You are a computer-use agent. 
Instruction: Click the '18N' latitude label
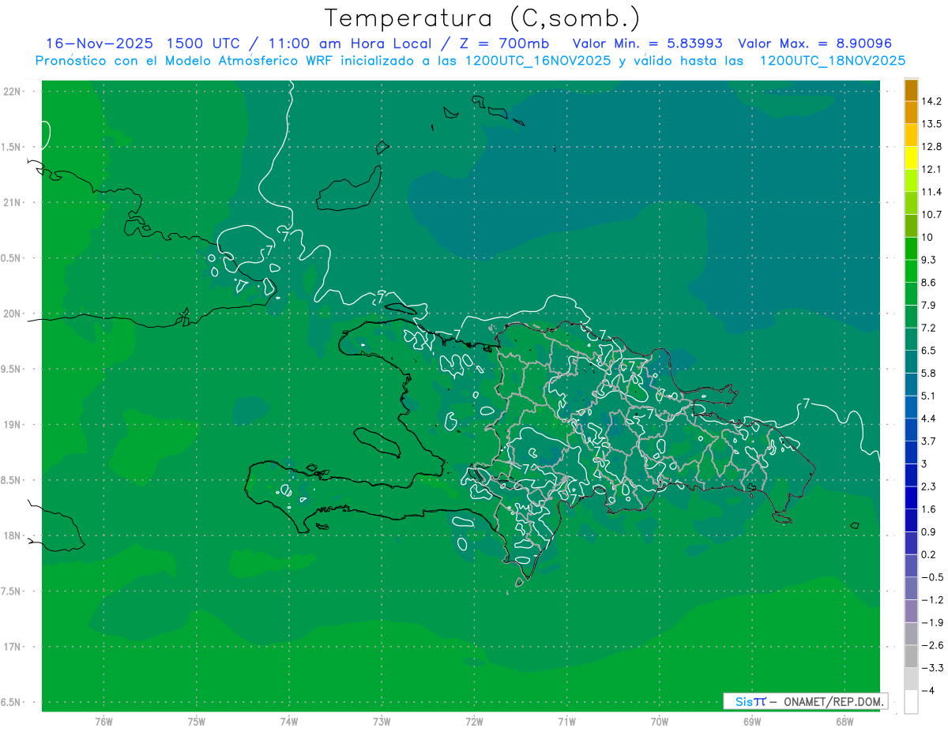(11, 535)
